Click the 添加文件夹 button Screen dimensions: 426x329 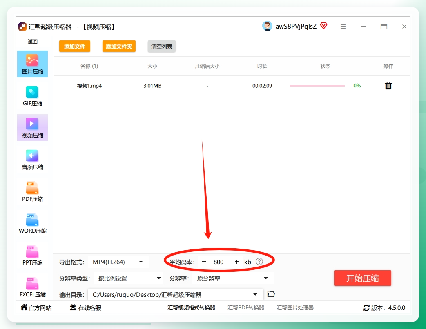click(x=119, y=47)
